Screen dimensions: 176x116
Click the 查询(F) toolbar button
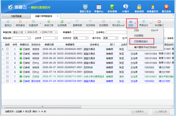point(8,23)
